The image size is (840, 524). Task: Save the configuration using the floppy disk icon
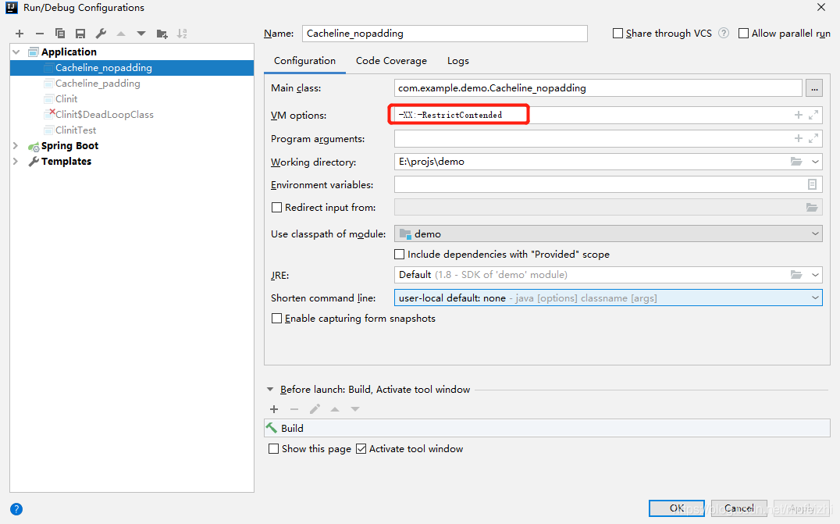pyautogui.click(x=80, y=34)
